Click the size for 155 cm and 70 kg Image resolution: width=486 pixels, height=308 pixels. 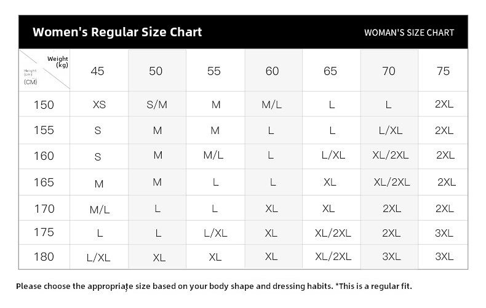[391, 130]
